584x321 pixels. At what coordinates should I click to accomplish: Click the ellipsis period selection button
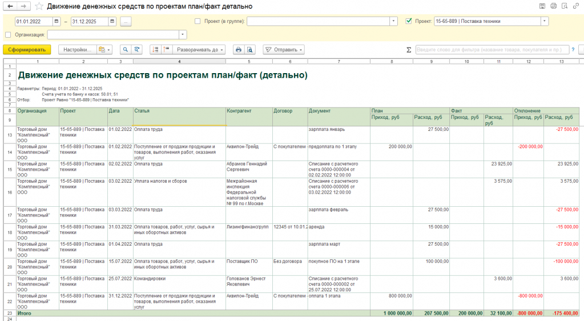pos(126,22)
